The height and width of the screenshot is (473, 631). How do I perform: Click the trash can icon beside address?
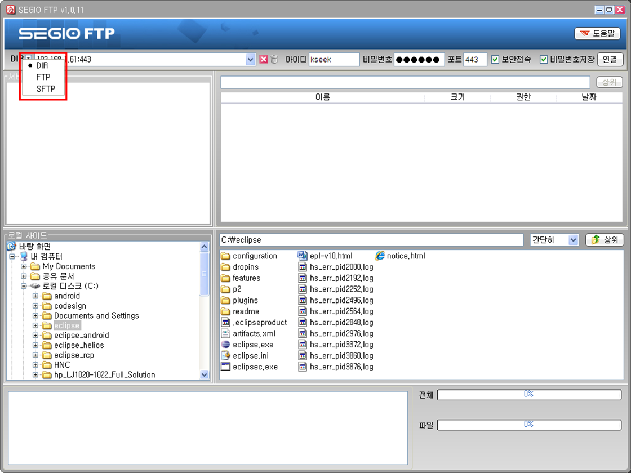pyautogui.click(x=274, y=59)
